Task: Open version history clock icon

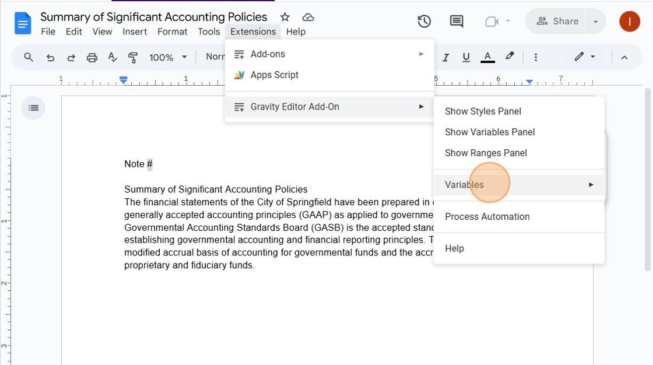Action: tap(424, 21)
